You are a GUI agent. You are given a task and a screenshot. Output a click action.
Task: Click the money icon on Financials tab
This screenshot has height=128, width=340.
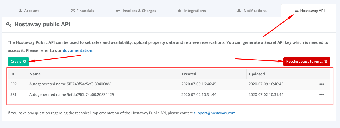(73, 11)
